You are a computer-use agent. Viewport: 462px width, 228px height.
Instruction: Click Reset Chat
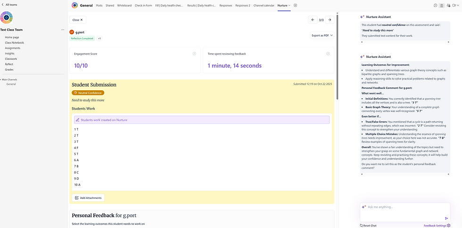tap(368, 226)
